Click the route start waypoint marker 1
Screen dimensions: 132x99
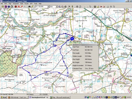72,39
